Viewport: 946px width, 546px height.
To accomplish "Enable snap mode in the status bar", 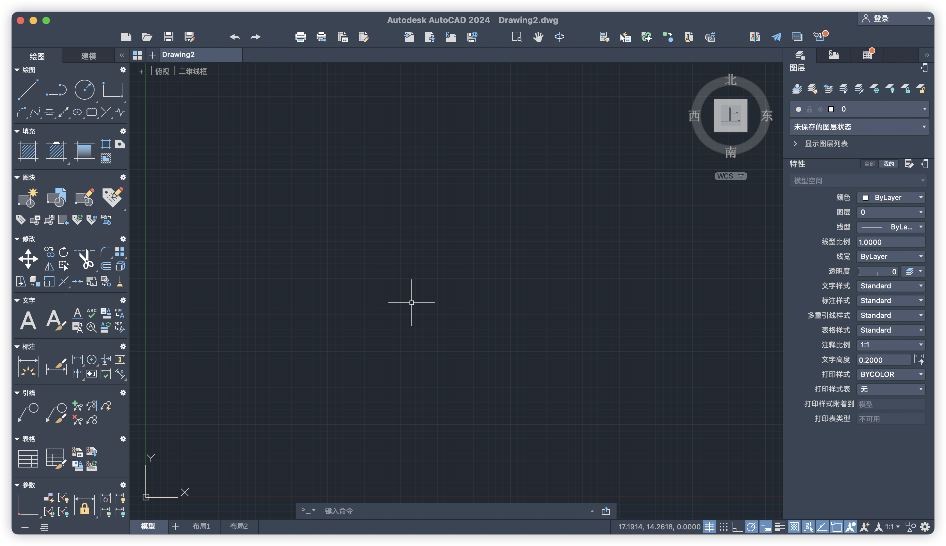I will 723,526.
